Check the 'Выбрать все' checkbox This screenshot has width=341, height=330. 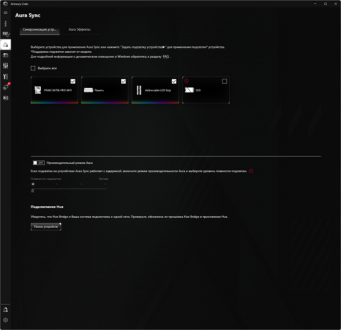click(x=33, y=68)
